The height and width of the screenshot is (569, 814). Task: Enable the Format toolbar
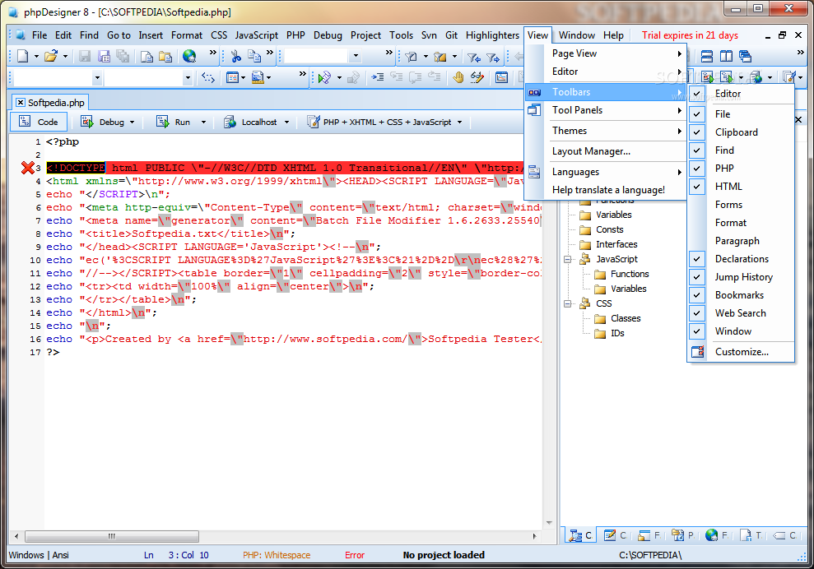click(742, 223)
